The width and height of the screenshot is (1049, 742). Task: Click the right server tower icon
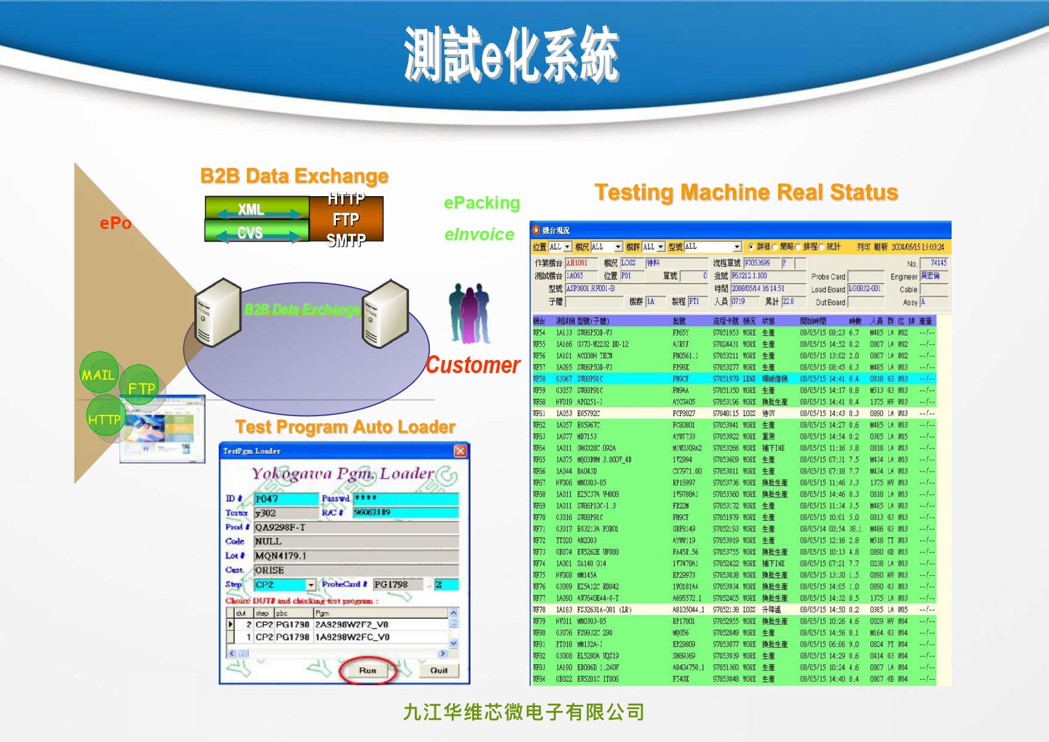pyautogui.click(x=385, y=313)
